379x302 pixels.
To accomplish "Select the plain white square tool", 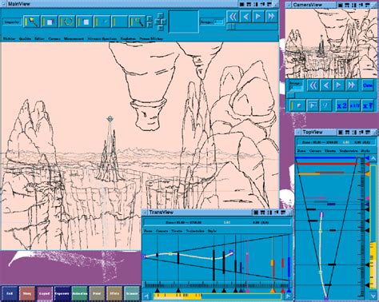I will pos(85,22).
